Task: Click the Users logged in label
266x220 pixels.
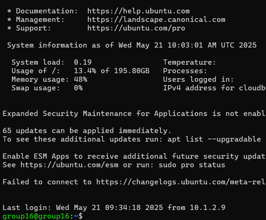Action: [198, 80]
